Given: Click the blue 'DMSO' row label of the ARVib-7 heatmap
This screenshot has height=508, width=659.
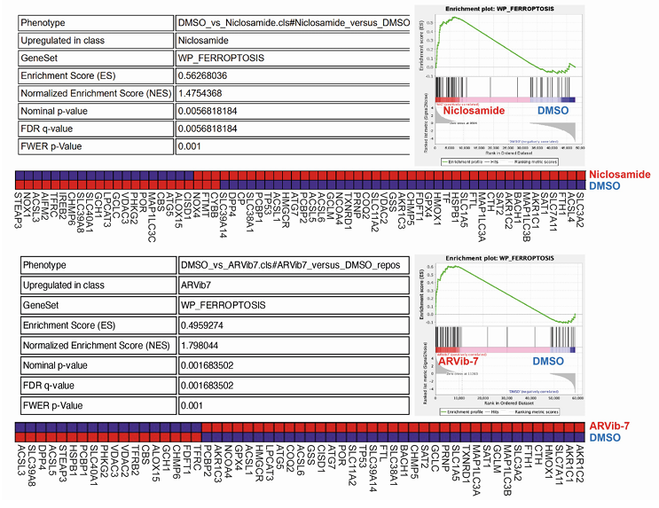Looking at the screenshot, I should pos(605,438).
